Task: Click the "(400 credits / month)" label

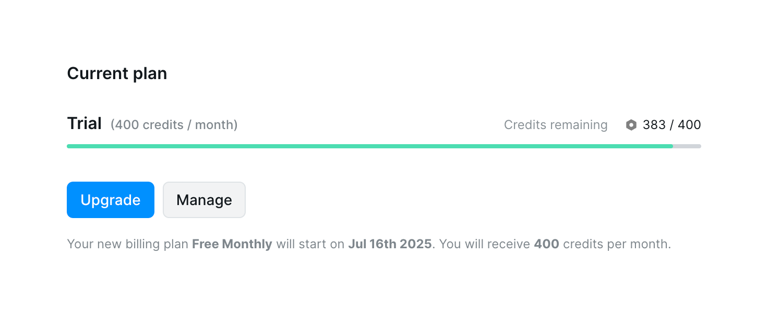Action: [174, 125]
